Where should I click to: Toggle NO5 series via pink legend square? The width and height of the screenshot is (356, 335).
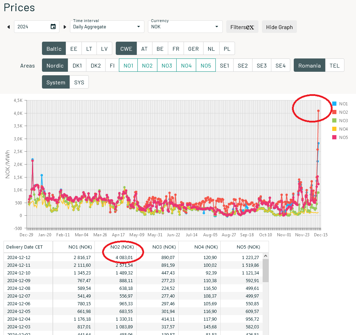pyautogui.click(x=334, y=137)
